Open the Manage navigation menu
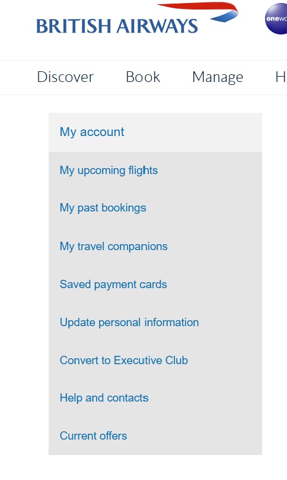Screen dimensions: 287x480 click(x=218, y=77)
